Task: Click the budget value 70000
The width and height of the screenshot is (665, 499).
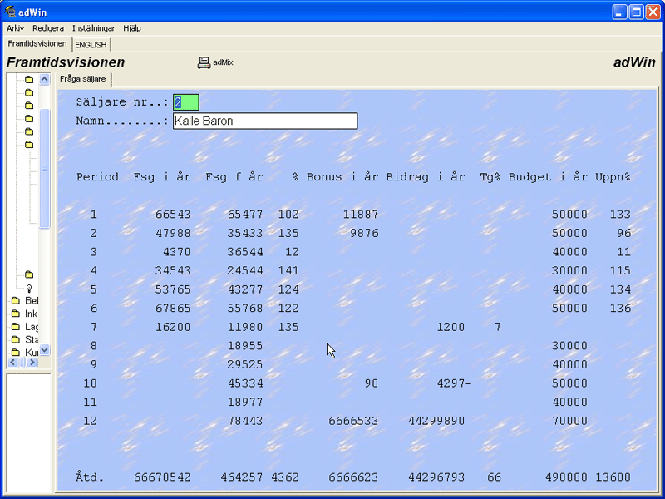Action: click(x=569, y=421)
